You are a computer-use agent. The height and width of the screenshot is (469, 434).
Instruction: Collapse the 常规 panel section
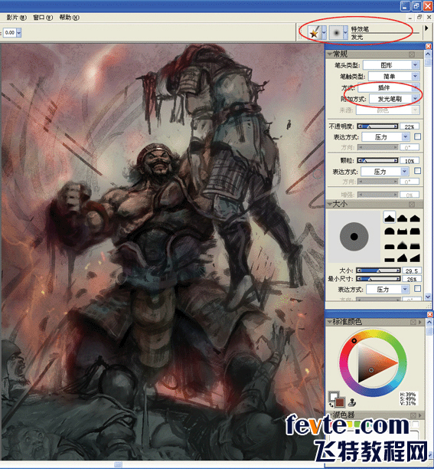click(x=330, y=54)
